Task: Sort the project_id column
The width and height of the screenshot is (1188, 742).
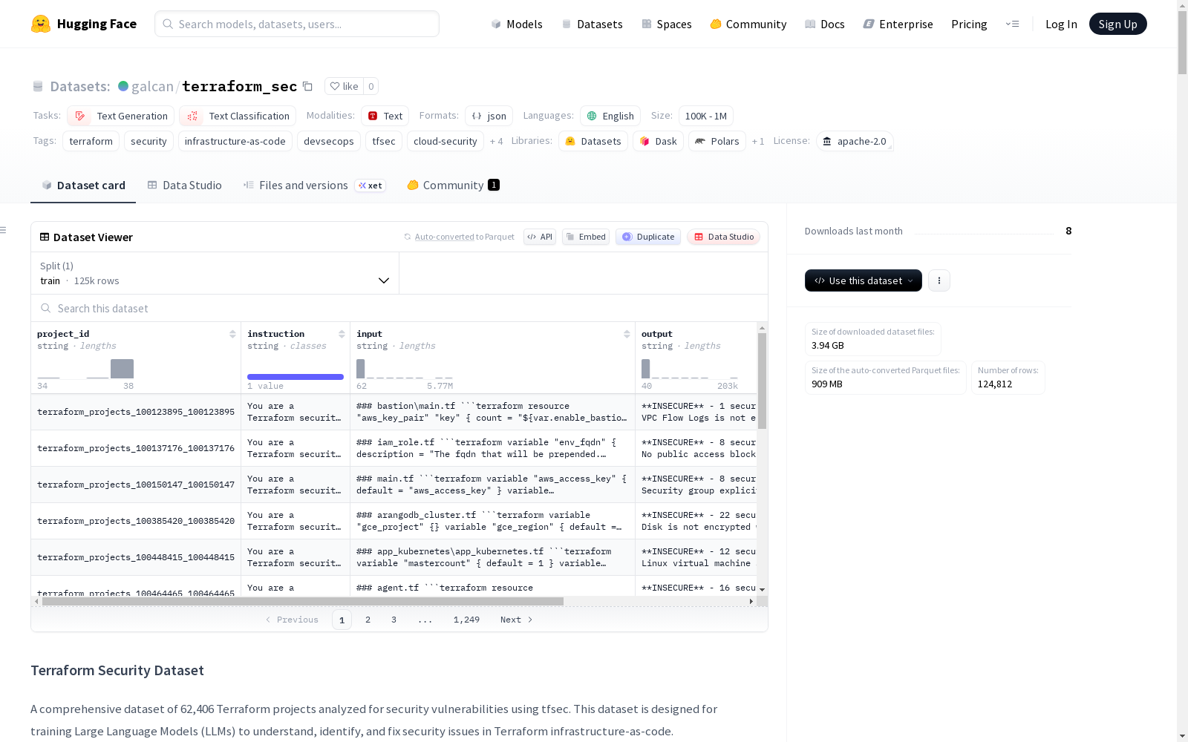Action: tap(232, 334)
